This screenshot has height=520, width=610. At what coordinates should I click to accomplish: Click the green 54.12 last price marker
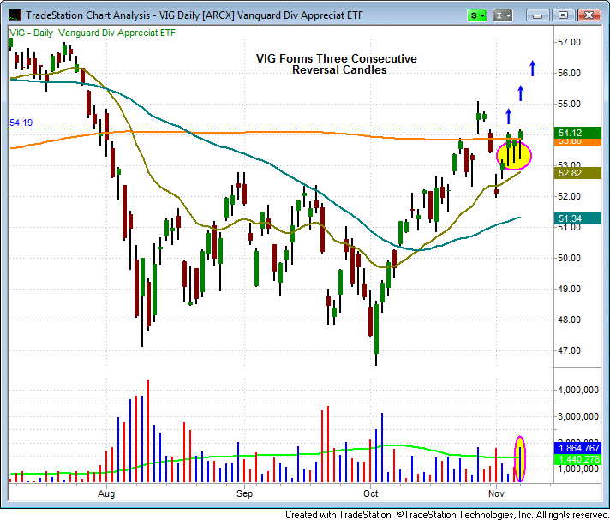coord(577,133)
